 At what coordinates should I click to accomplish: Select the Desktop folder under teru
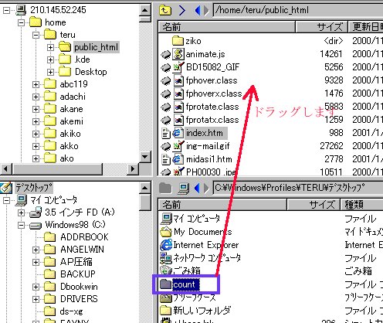(x=90, y=72)
